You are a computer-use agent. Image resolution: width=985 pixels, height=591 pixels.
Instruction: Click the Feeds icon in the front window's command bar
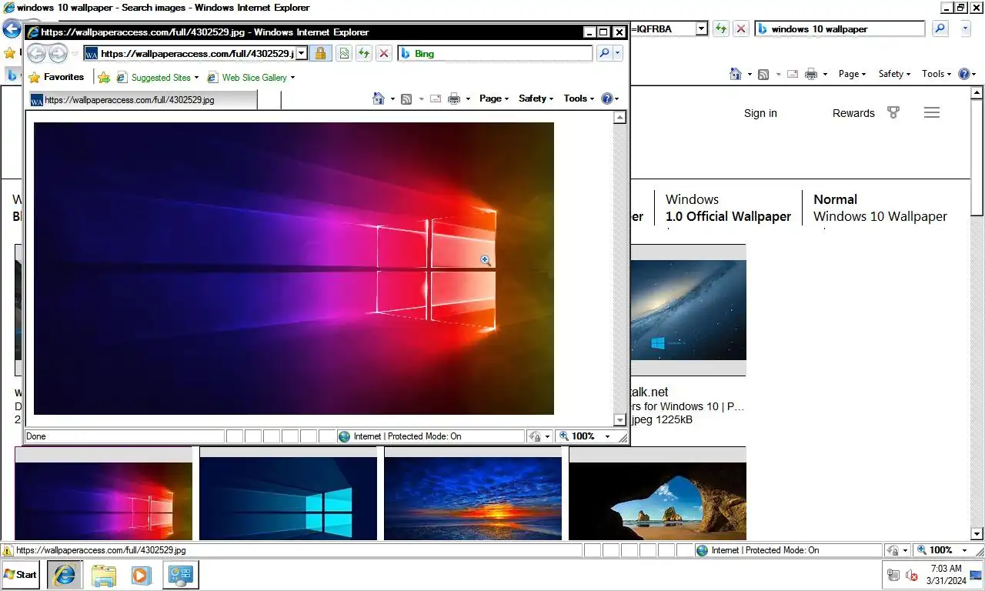click(x=406, y=98)
